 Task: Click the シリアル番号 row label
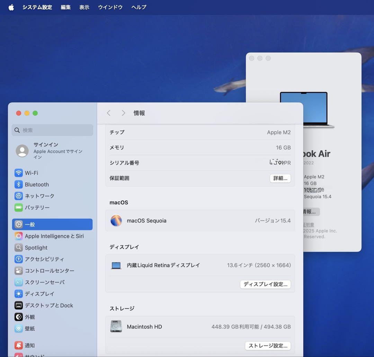click(124, 163)
